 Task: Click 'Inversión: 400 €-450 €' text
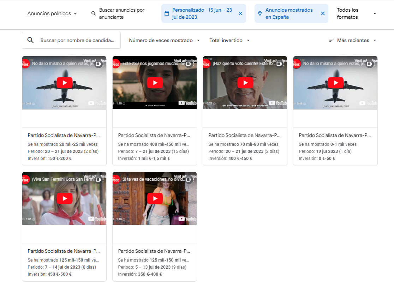(230, 158)
